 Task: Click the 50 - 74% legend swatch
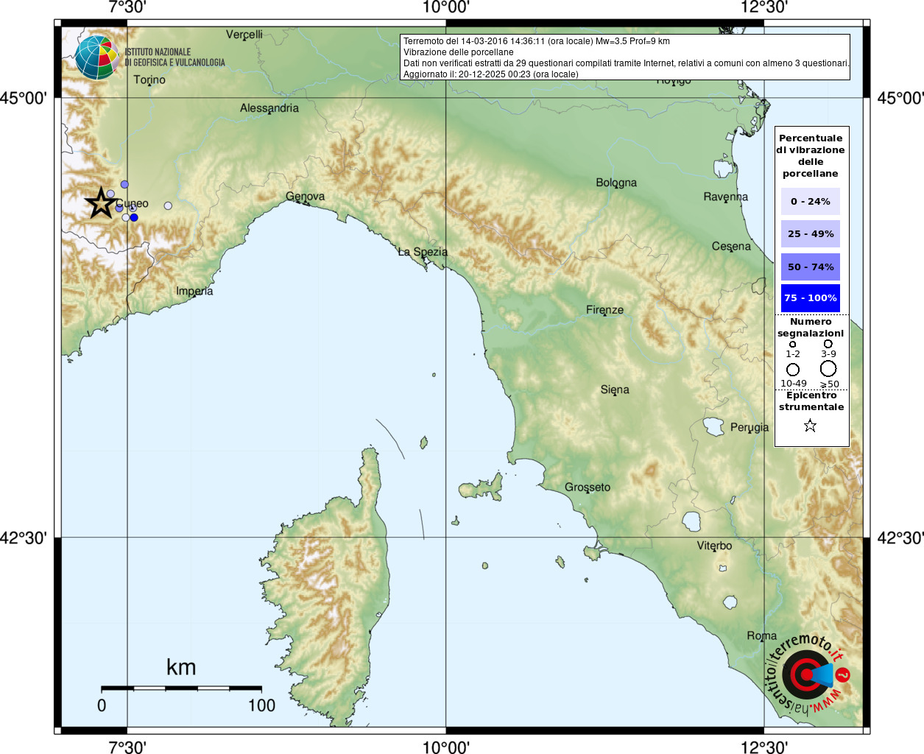coord(811,267)
